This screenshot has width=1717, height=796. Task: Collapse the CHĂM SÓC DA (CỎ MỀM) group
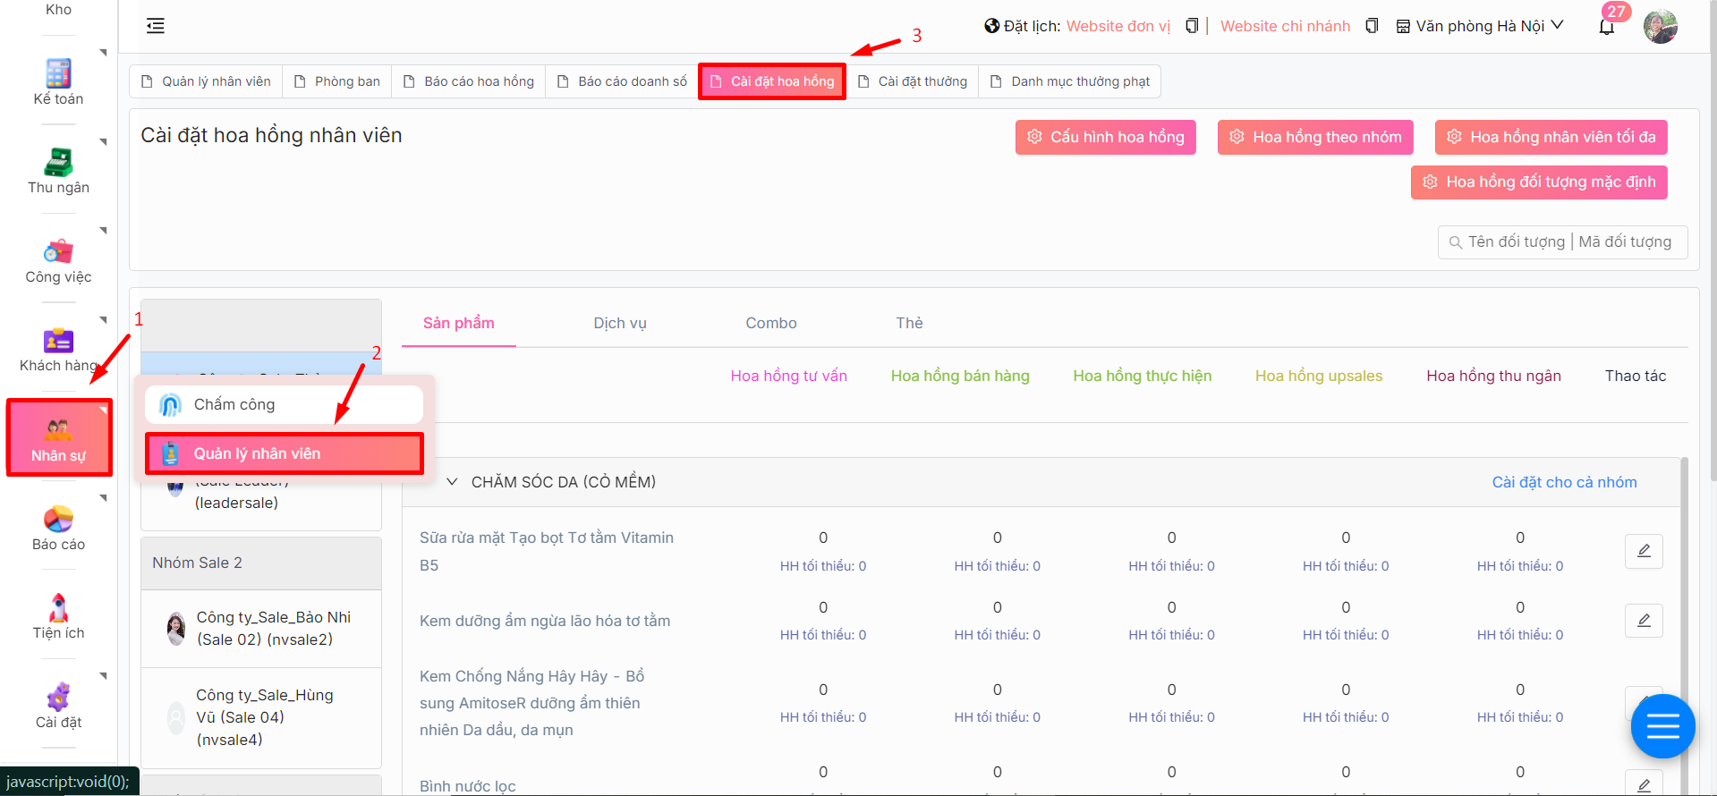(453, 482)
